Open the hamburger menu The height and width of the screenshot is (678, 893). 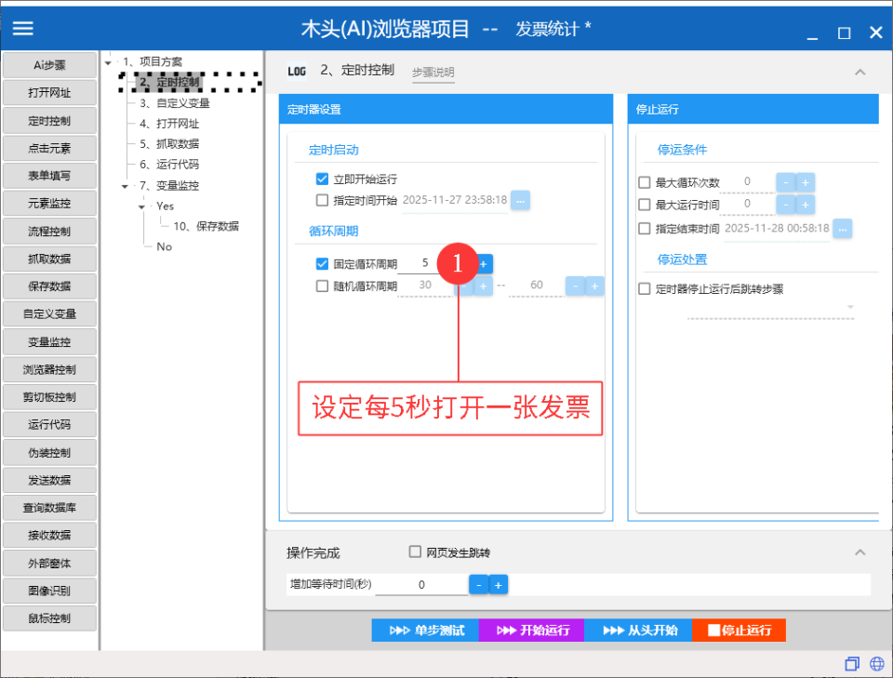pyautogui.click(x=23, y=28)
